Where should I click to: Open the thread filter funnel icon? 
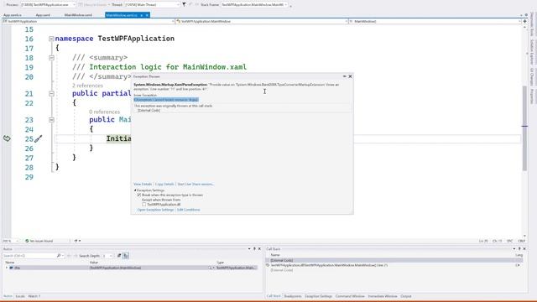184,4
